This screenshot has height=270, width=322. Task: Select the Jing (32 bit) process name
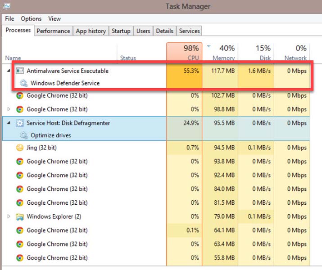[x=42, y=148]
